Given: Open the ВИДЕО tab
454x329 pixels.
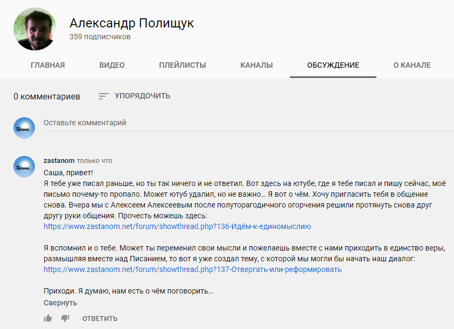Looking at the screenshot, I should coord(112,65).
